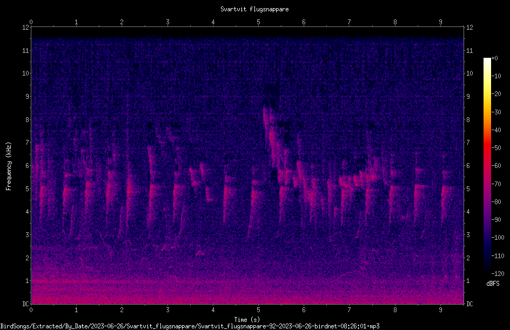Click the 'DC' label on the left frequency axis
The height and width of the screenshot is (330, 510).
(25, 304)
